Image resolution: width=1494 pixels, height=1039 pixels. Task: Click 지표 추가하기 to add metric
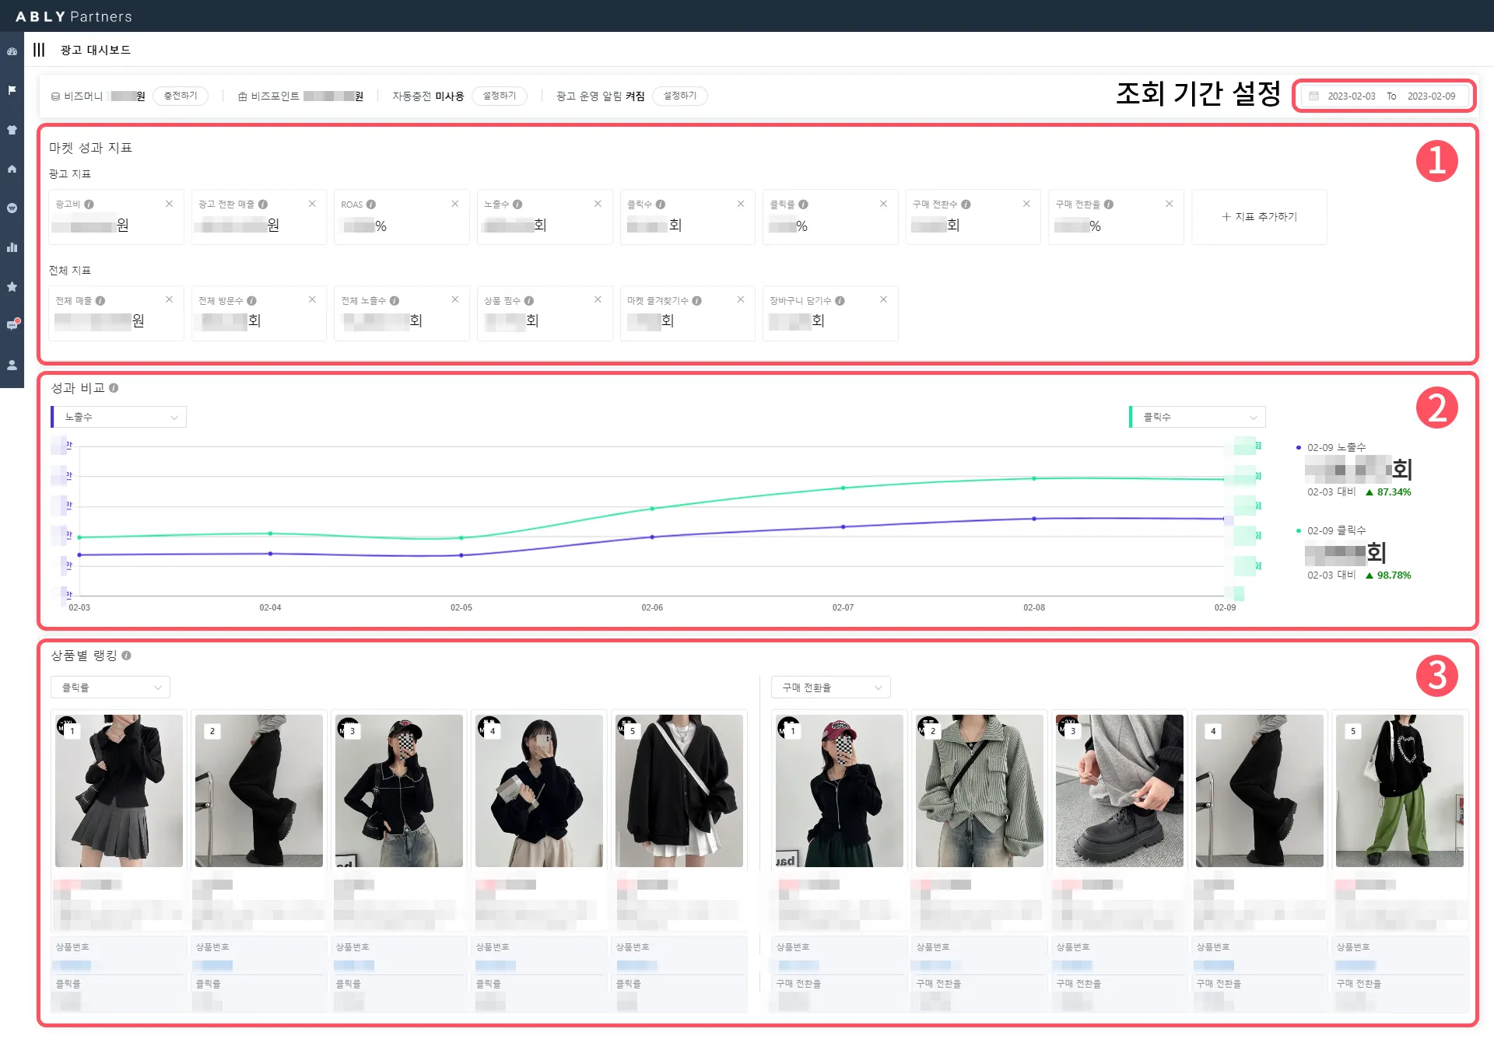pyautogui.click(x=1259, y=217)
